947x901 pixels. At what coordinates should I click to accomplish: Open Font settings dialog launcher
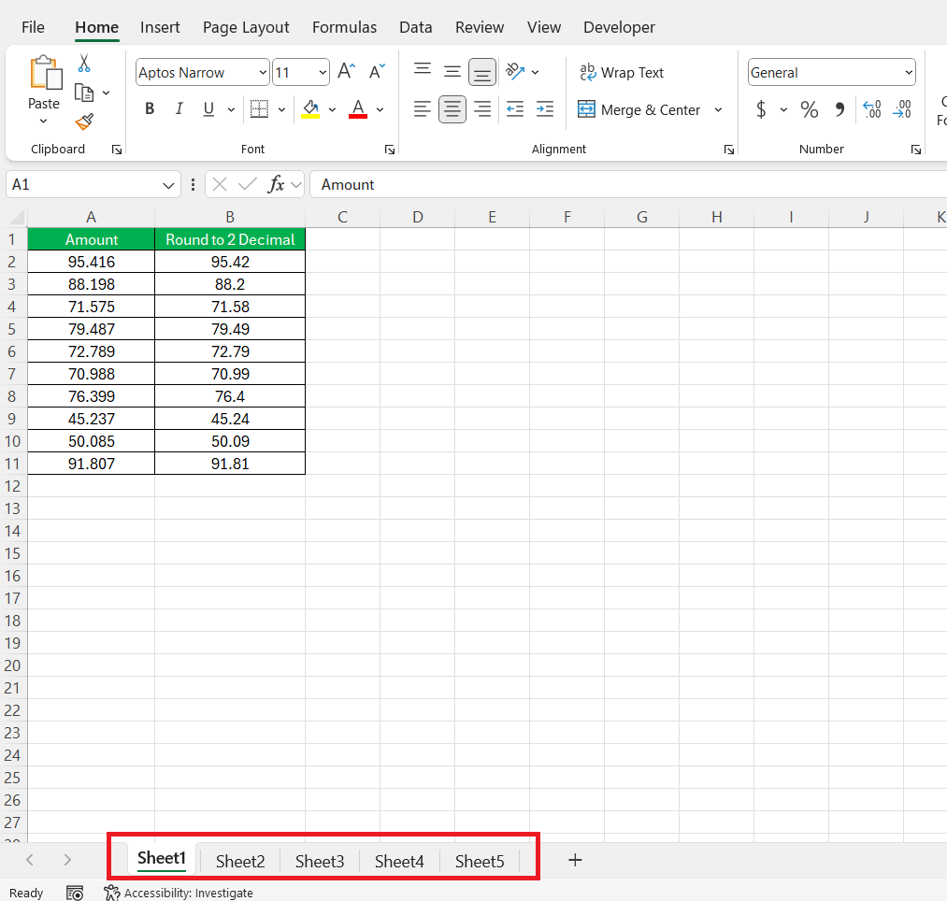390,150
